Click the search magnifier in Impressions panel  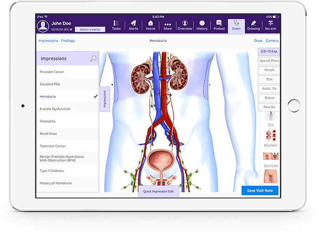[93, 59]
